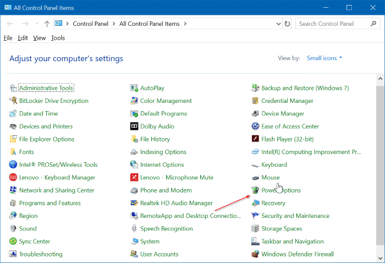
Task: Click the Lenovo Microphone Mute icon
Action: click(134, 177)
